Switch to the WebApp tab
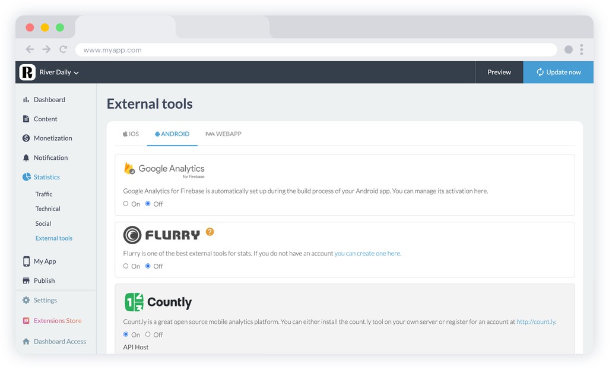 tap(223, 134)
